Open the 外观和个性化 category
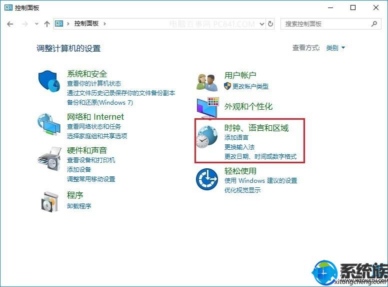388x287 pixels. [x=248, y=107]
